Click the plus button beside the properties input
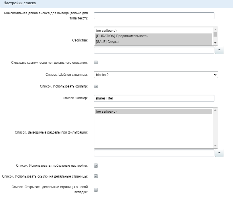233x197 pixels. point(219,50)
